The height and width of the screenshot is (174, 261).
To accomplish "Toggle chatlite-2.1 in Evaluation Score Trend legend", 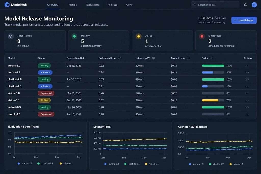I will coord(45,163).
